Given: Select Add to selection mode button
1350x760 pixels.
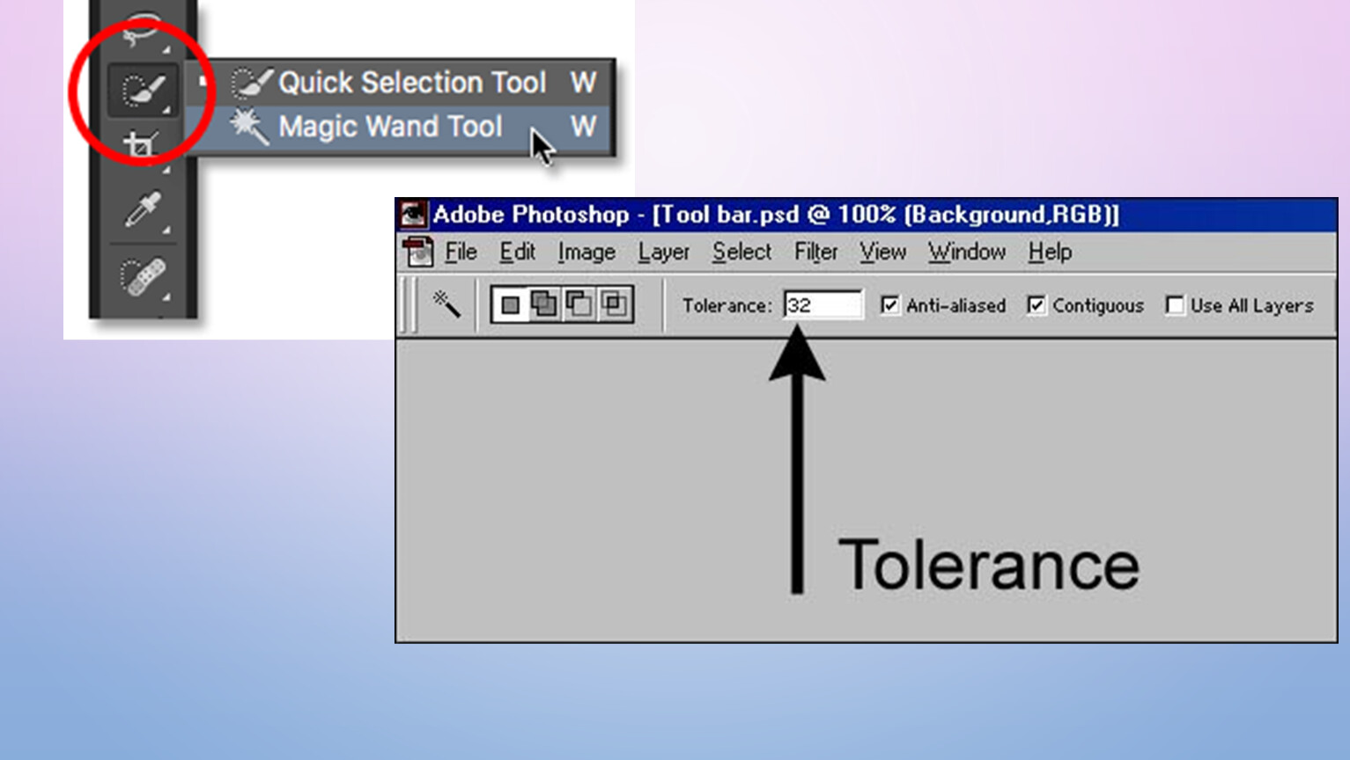Looking at the screenshot, I should [x=544, y=305].
